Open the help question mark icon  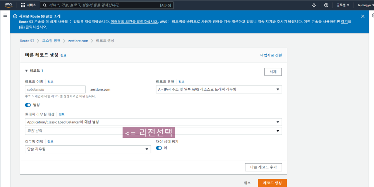[326, 5]
